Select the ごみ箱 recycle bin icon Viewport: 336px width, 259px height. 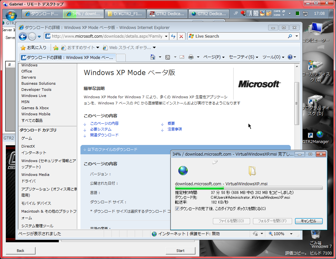(x=315, y=237)
